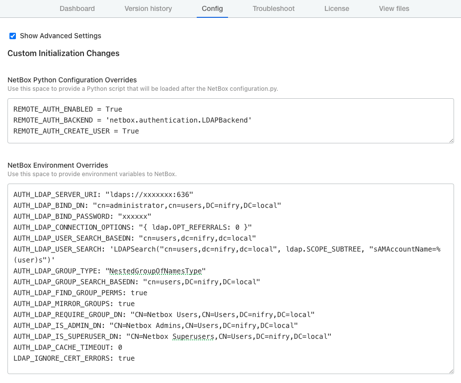Click the AUTH_LDAP_CACHE_TIMEOUT: 0 line
This screenshot has width=461, height=383.
pyautogui.click(x=68, y=347)
